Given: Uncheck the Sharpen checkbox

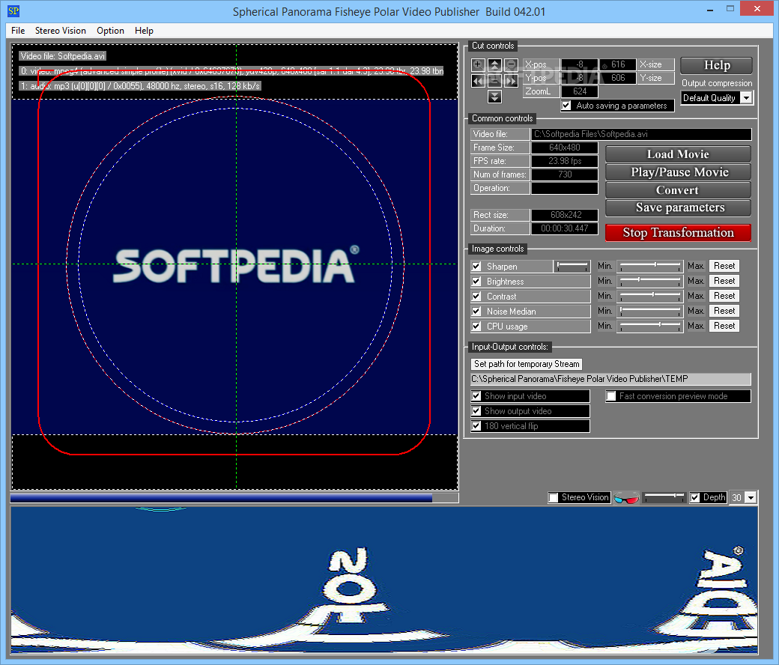Looking at the screenshot, I should tap(476, 266).
